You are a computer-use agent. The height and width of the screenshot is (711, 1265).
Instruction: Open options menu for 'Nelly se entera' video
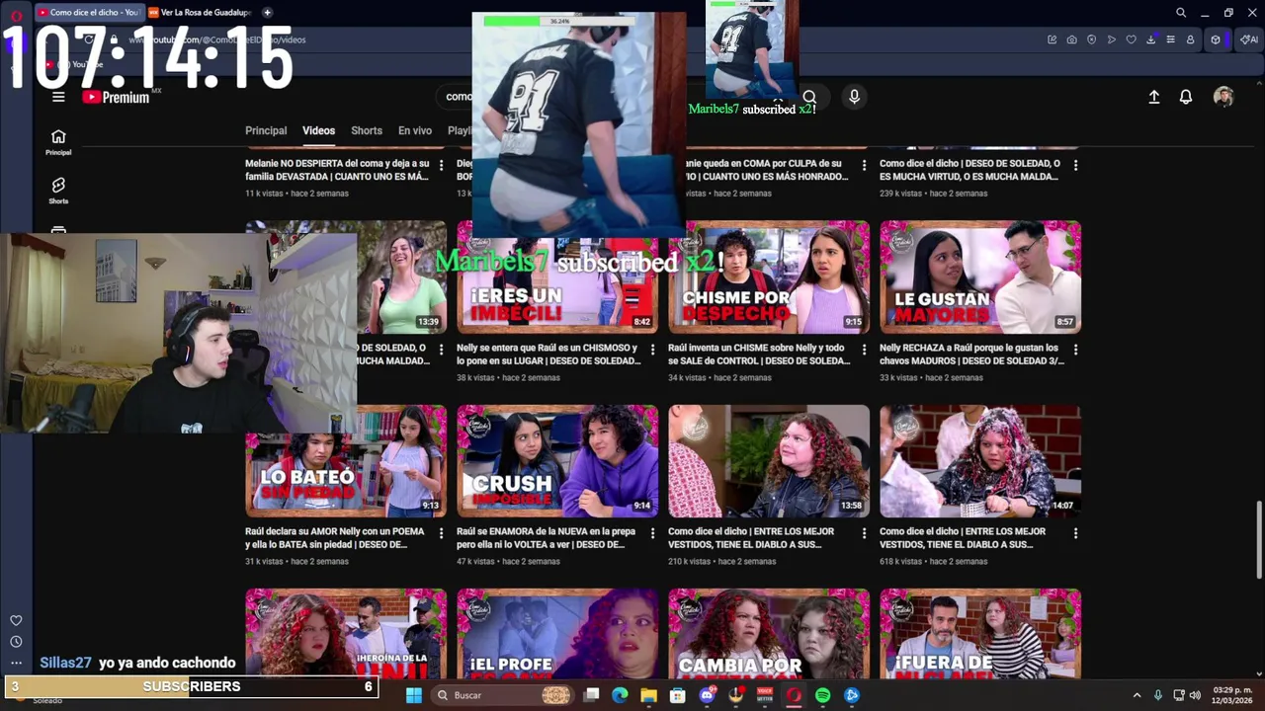click(652, 350)
